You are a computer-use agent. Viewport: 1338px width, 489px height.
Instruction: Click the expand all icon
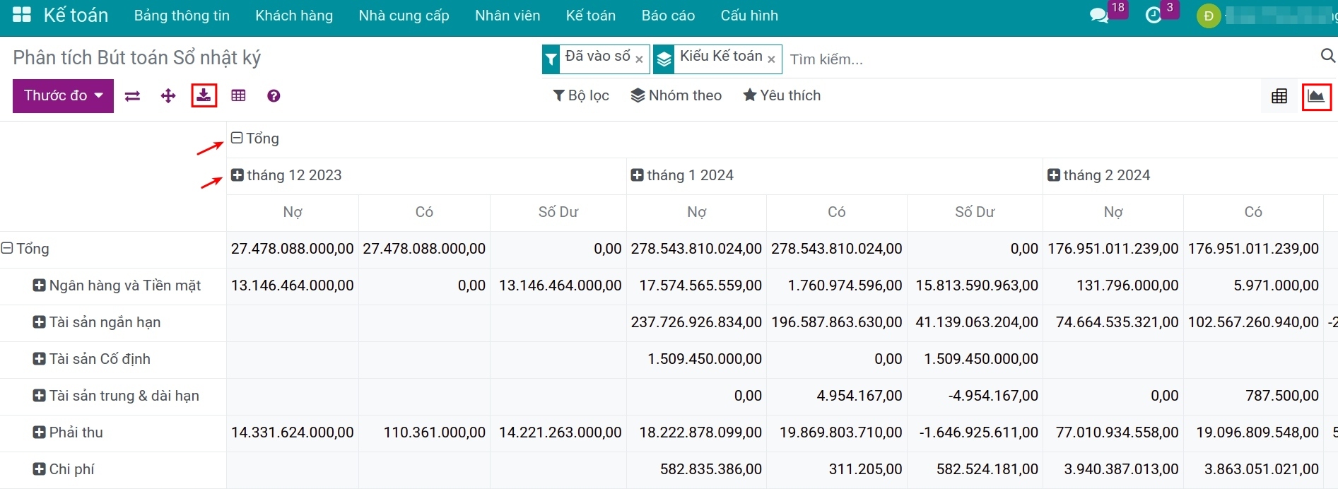click(168, 96)
